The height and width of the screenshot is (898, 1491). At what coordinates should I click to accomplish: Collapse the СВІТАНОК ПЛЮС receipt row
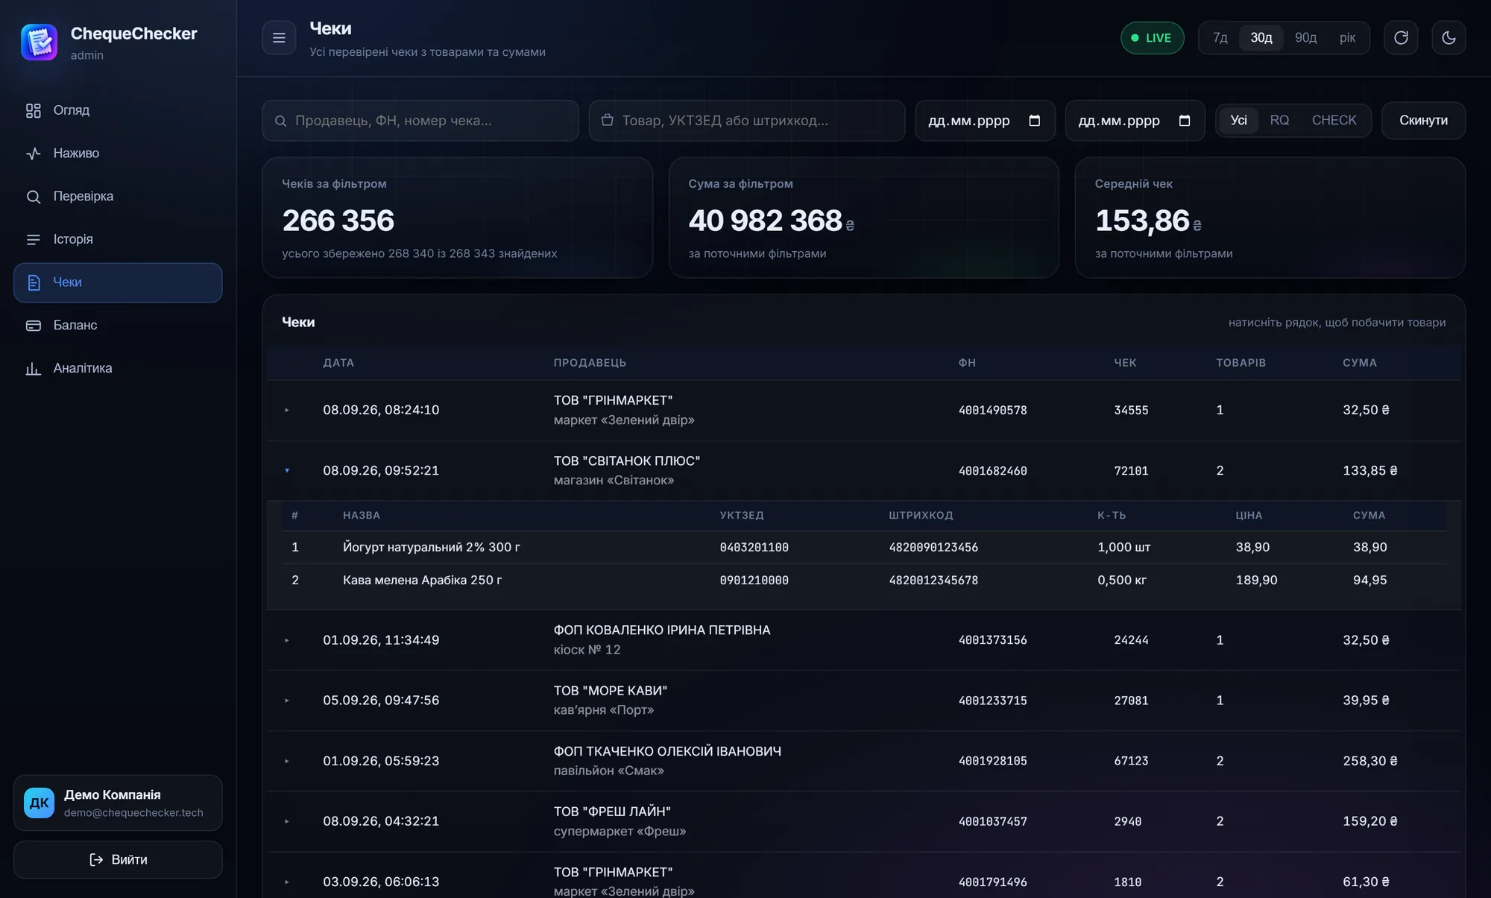tap(863, 470)
